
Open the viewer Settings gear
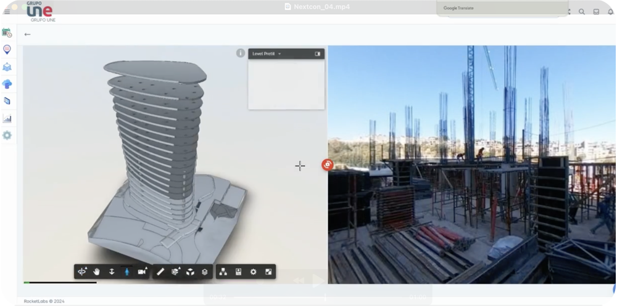click(253, 272)
